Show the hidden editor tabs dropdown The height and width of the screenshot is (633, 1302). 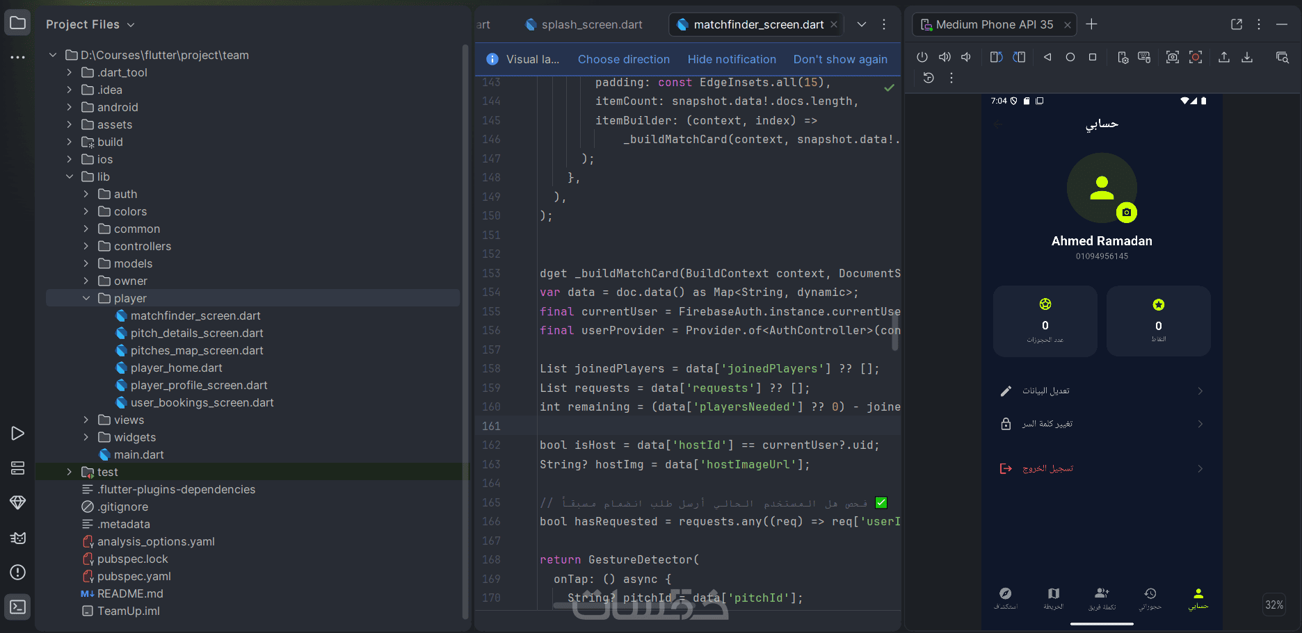click(x=862, y=24)
